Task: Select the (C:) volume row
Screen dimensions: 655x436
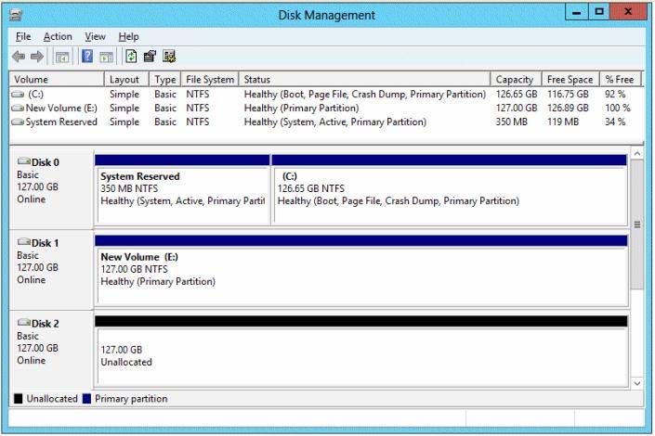Action: pos(326,95)
